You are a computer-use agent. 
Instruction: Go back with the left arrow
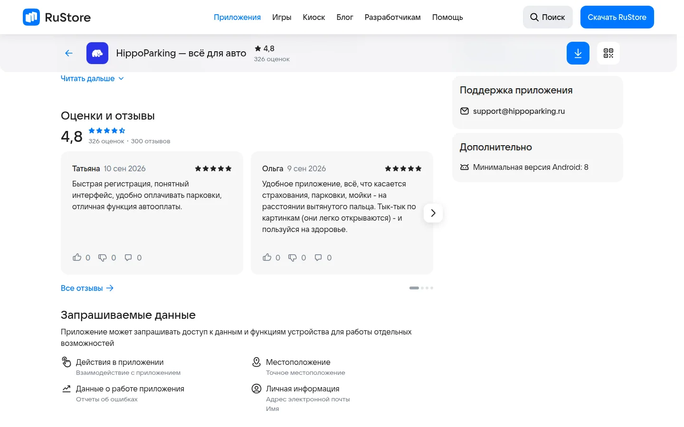pos(69,53)
